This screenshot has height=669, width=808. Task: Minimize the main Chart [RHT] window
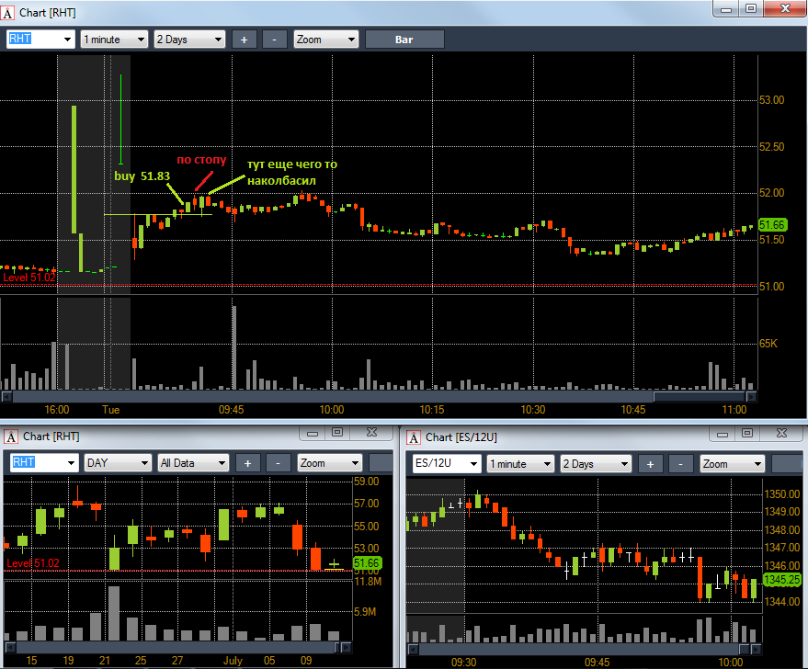click(x=726, y=9)
